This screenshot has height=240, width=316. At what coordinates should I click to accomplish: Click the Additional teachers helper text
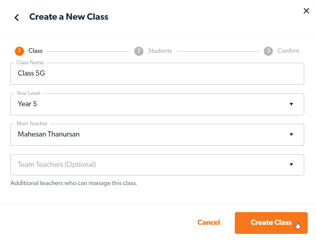point(74,183)
